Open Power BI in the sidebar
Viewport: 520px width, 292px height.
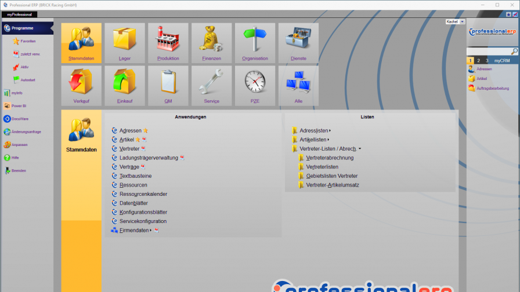click(x=19, y=105)
